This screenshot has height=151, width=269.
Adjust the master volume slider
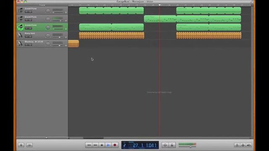[x=190, y=147]
